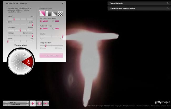Open the Hearing Track 88466 external link icon
Image resolution: width=171 pixels, height=109 pixels.
27,105
